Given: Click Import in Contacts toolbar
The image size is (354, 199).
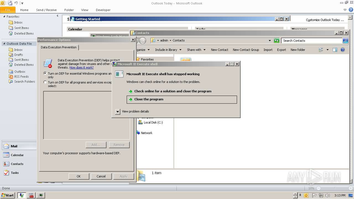Looking at the screenshot, I should (268, 50).
